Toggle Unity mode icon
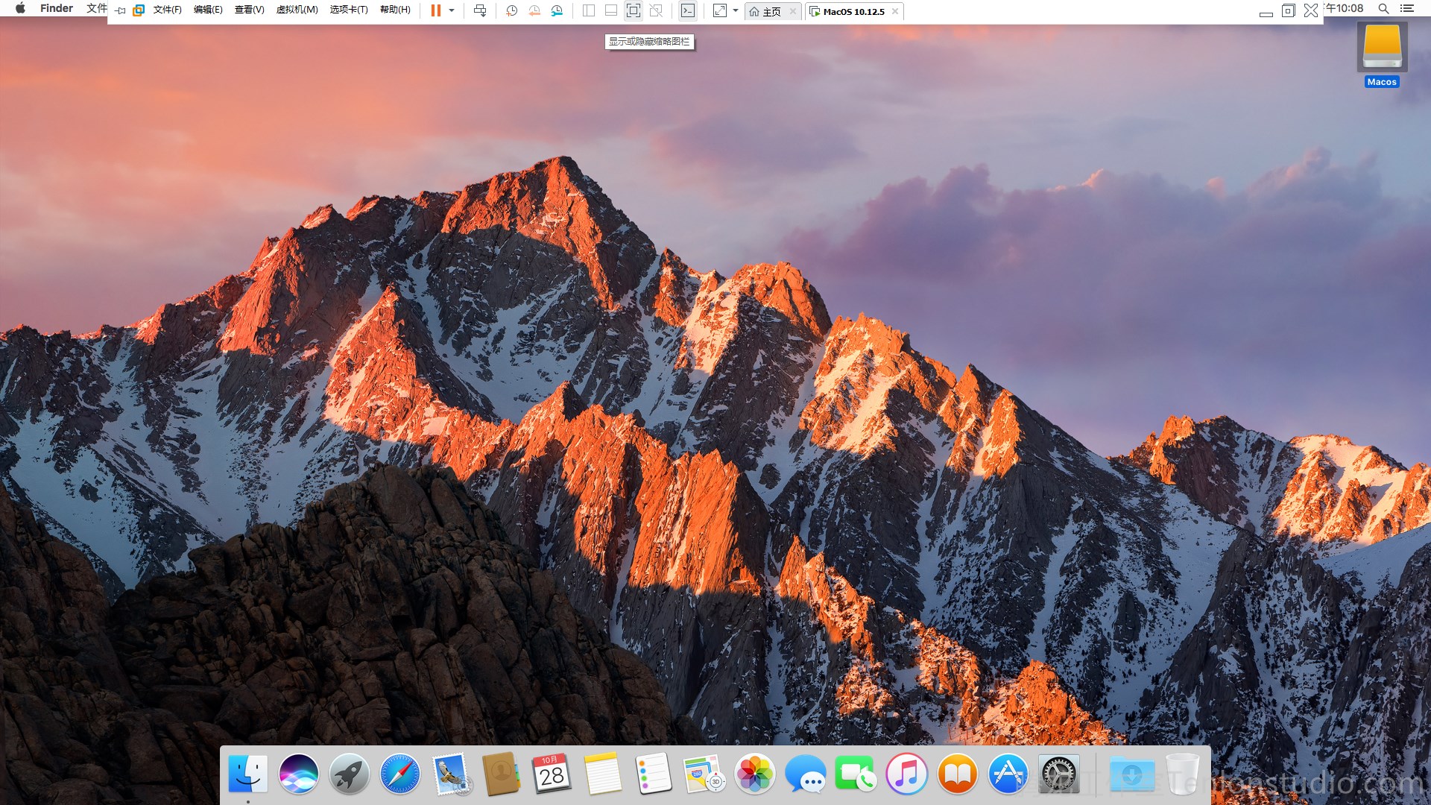1431x805 pixels. click(656, 10)
